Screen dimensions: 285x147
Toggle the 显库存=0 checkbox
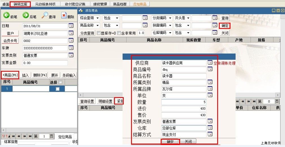(99, 33)
